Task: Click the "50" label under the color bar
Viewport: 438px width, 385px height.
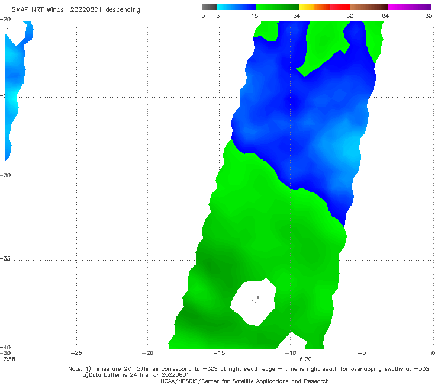Action: point(350,16)
